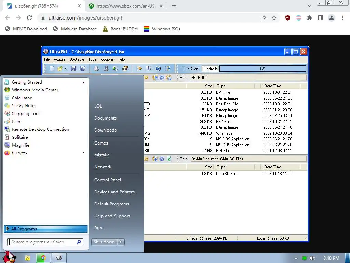Expand the Getting Started submenu arrow
Image resolution: width=350 pixels, height=263 pixels.
[x=83, y=82]
